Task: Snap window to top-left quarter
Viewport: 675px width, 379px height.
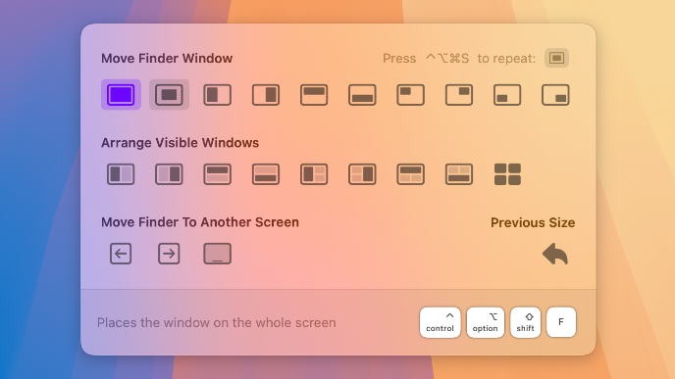Action: click(x=410, y=95)
